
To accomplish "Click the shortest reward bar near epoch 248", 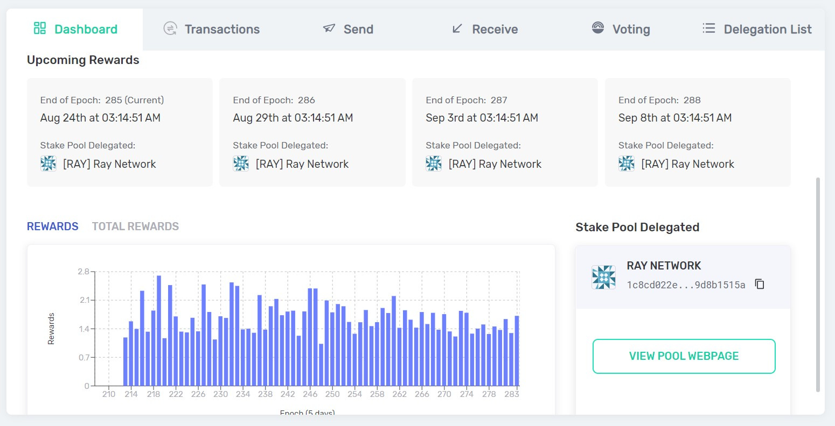I will tap(321, 365).
